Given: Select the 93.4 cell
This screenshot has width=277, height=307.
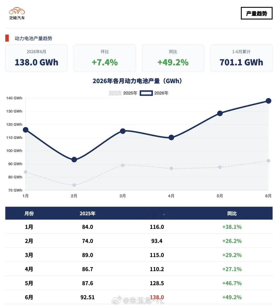Looking at the screenshot, I should click(157, 241).
